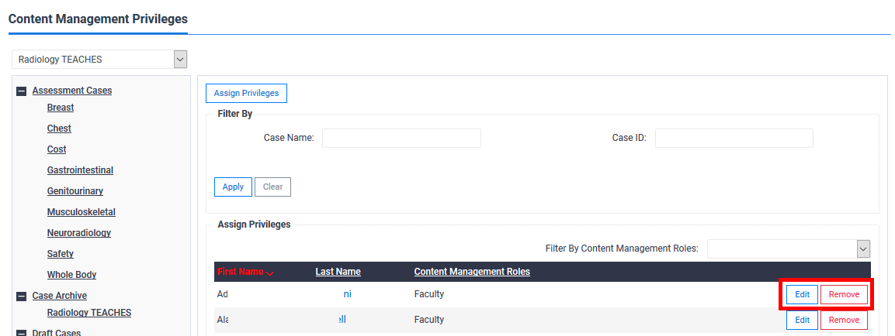Screen dimensions: 895x336
Task: Click the First Name sort arrow
Action: (x=270, y=273)
